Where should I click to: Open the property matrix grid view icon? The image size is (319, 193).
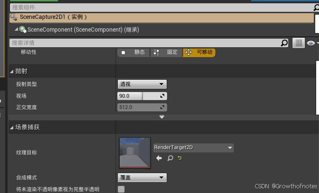[x=299, y=43]
